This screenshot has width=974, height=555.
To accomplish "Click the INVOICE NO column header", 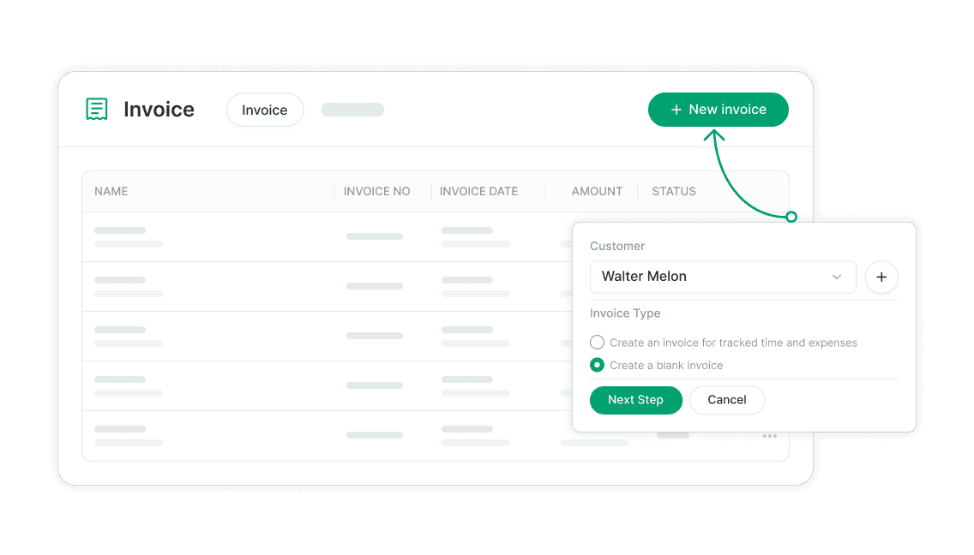I will (376, 191).
